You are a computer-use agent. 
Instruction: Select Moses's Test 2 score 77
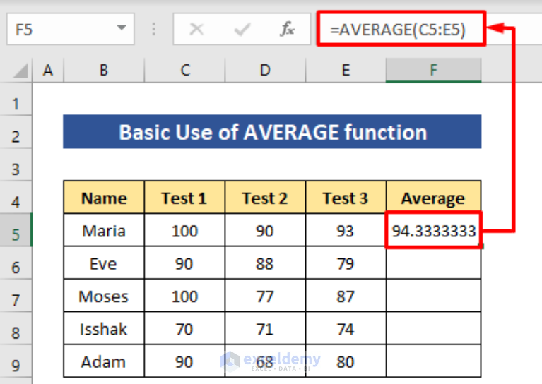(x=265, y=296)
